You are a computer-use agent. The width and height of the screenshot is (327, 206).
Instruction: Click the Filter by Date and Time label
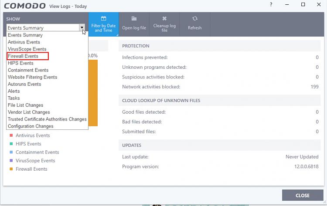tap(103, 28)
